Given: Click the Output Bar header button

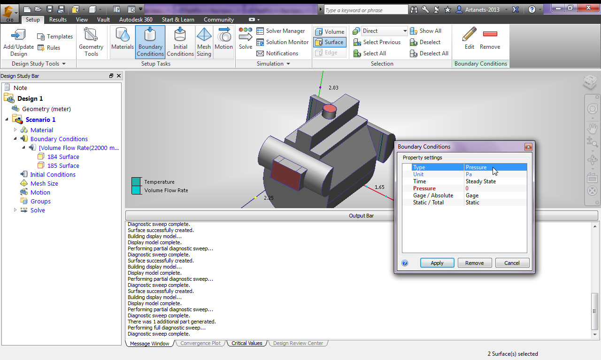Looking at the screenshot, I should [362, 216].
